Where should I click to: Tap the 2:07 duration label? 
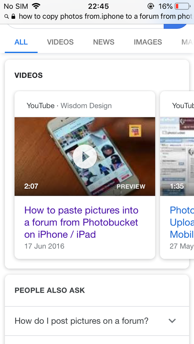31,186
